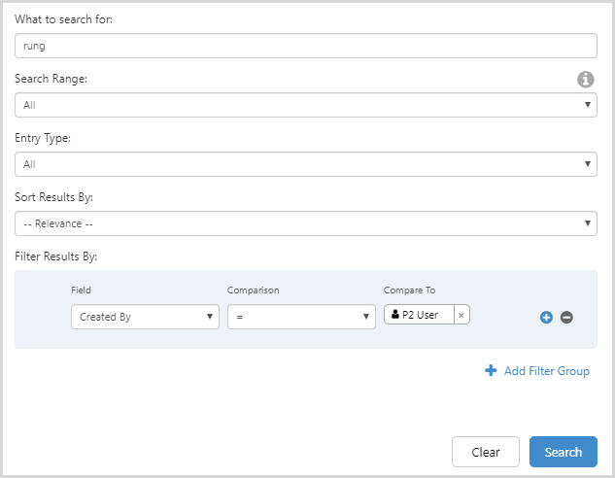Click the 'What to search for:' label
The width and height of the screenshot is (615, 478).
click(x=64, y=19)
